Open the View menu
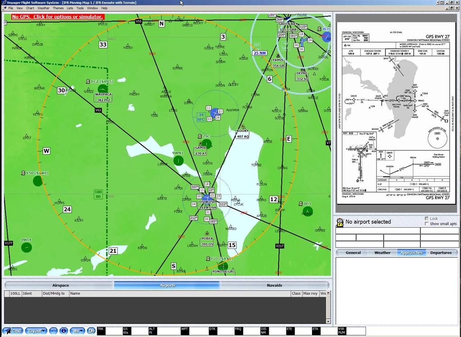The image size is (461, 337). [x=19, y=8]
